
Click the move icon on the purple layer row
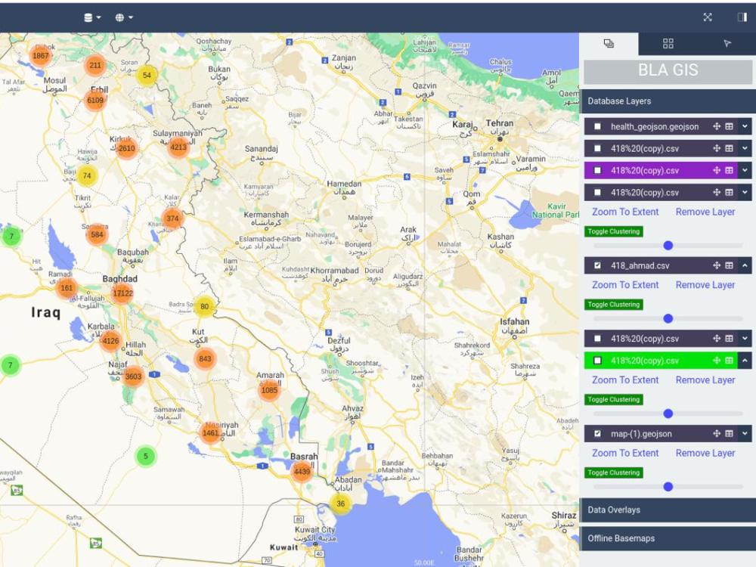[717, 170]
